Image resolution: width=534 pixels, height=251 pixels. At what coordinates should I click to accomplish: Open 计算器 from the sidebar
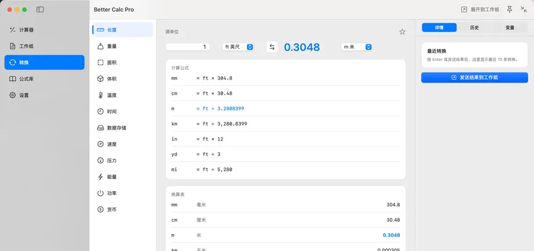coord(44,30)
